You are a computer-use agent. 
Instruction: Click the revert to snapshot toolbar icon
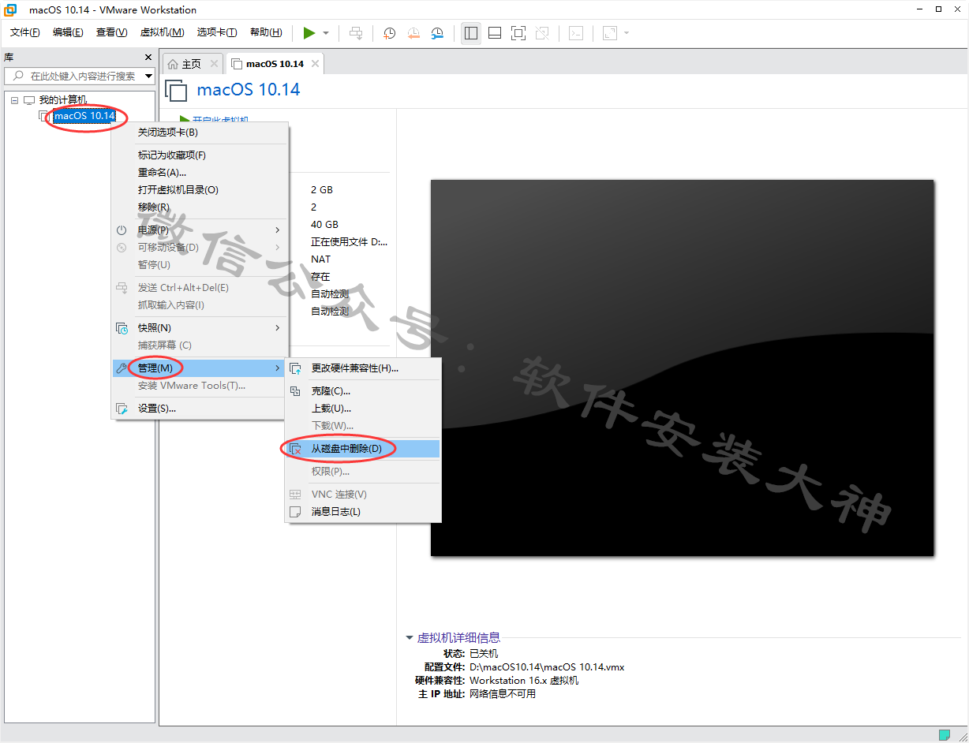tap(413, 33)
